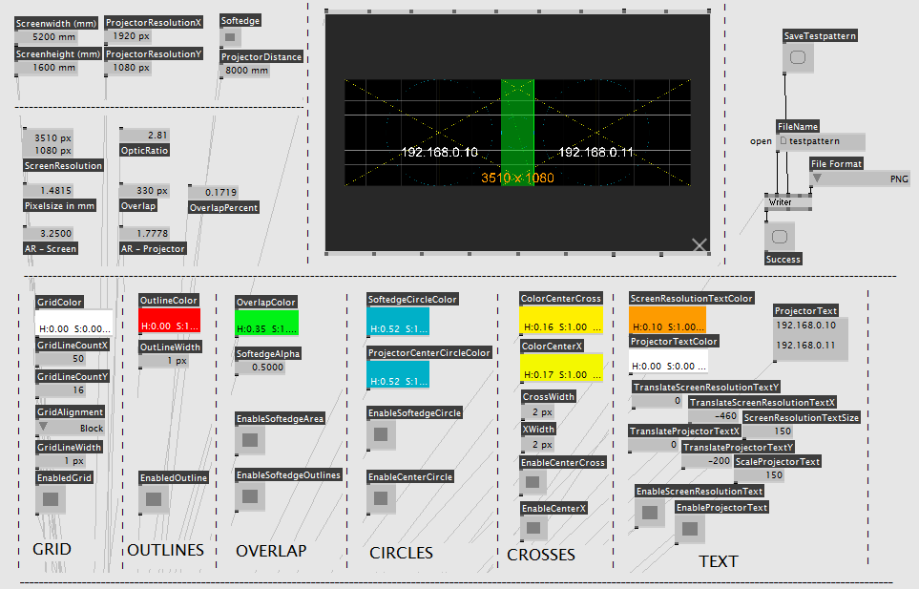
Task: Toggle the EnabledGrid switch
Action: [x=51, y=499]
